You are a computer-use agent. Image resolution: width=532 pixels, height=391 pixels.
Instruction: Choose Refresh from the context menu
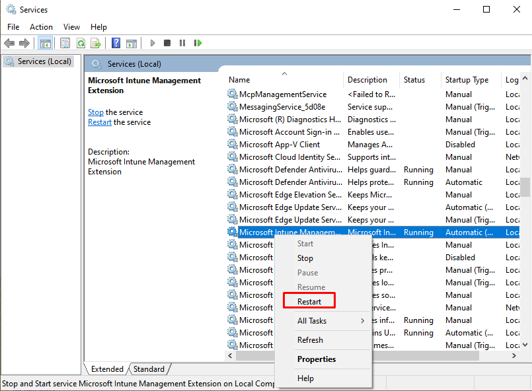pyautogui.click(x=323, y=339)
